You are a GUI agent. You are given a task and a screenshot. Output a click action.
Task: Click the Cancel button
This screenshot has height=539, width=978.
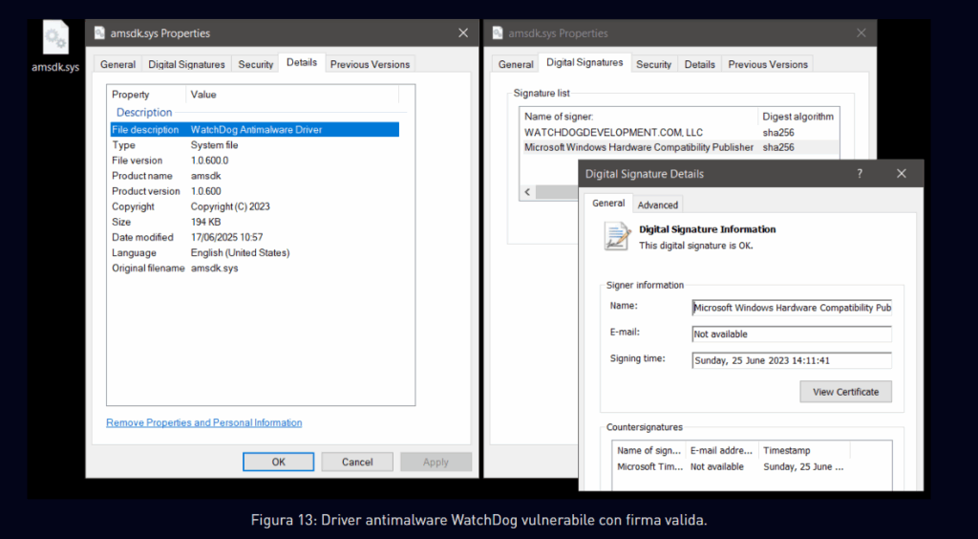(357, 462)
